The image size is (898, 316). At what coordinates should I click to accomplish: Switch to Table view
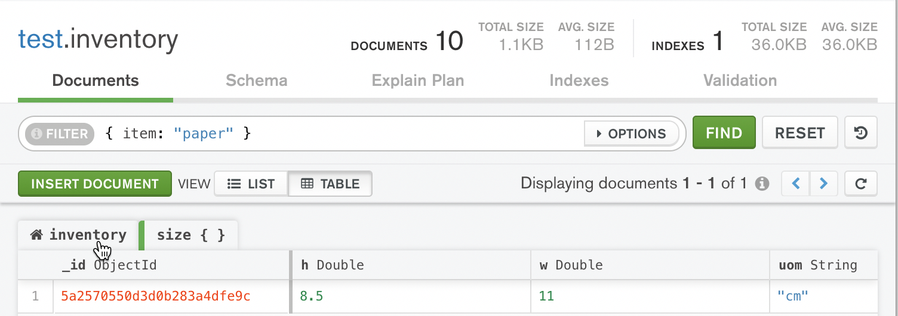(x=330, y=184)
